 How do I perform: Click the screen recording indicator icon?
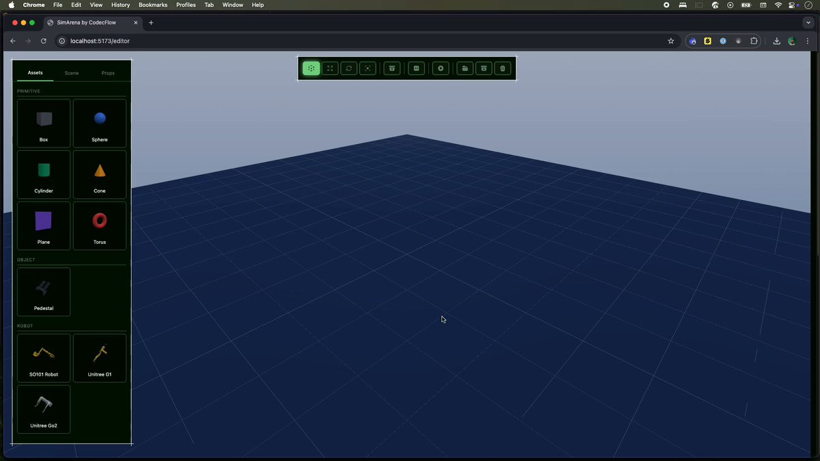666,5
